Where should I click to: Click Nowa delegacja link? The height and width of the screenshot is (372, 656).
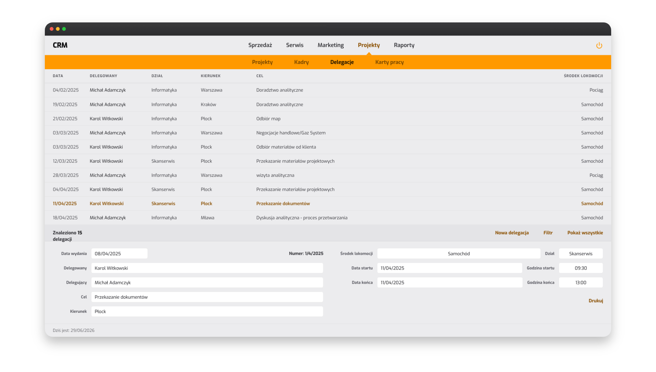pos(512,233)
